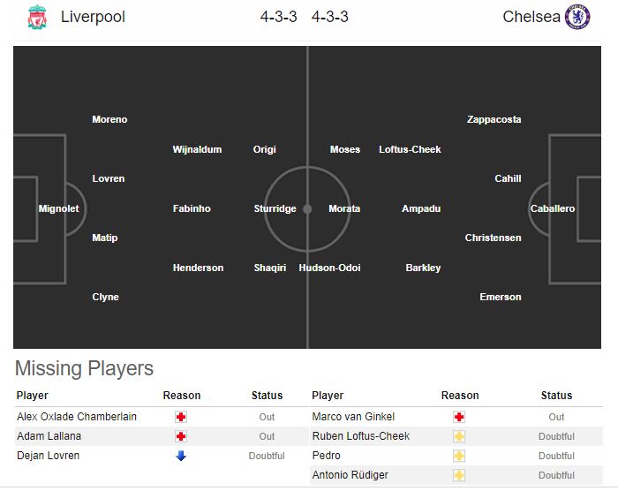Click Marco van Ginkel's red injury icon
Image resolution: width=618 pixels, height=491 pixels.
[459, 417]
